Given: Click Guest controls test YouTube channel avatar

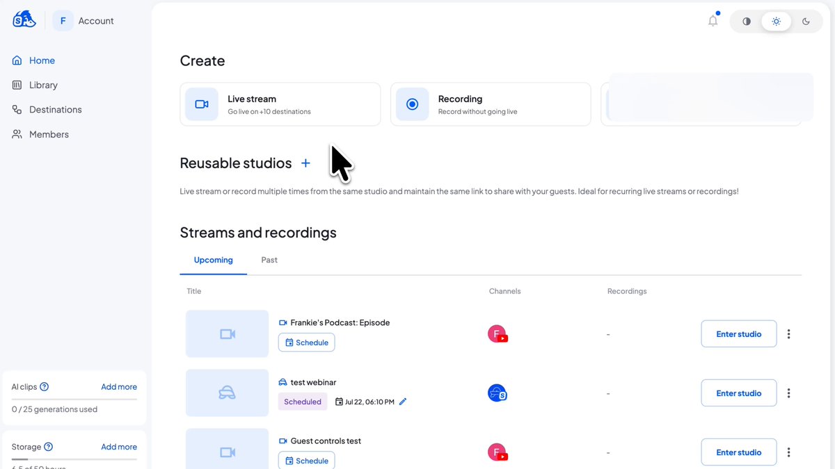Looking at the screenshot, I should [x=498, y=452].
